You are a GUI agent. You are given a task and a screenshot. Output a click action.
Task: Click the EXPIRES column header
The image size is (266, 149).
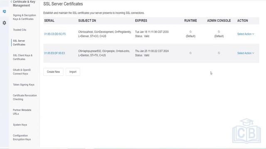(141, 21)
